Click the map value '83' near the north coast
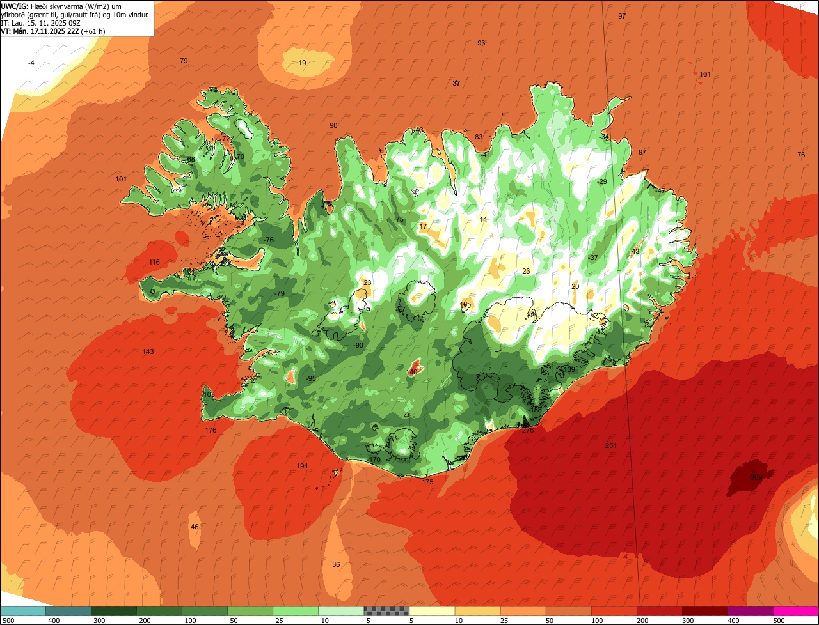Screen dimensions: 819x625 [x=479, y=137]
